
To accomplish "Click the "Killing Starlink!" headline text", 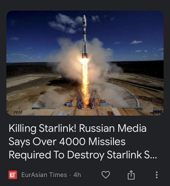I will click(x=42, y=128).
